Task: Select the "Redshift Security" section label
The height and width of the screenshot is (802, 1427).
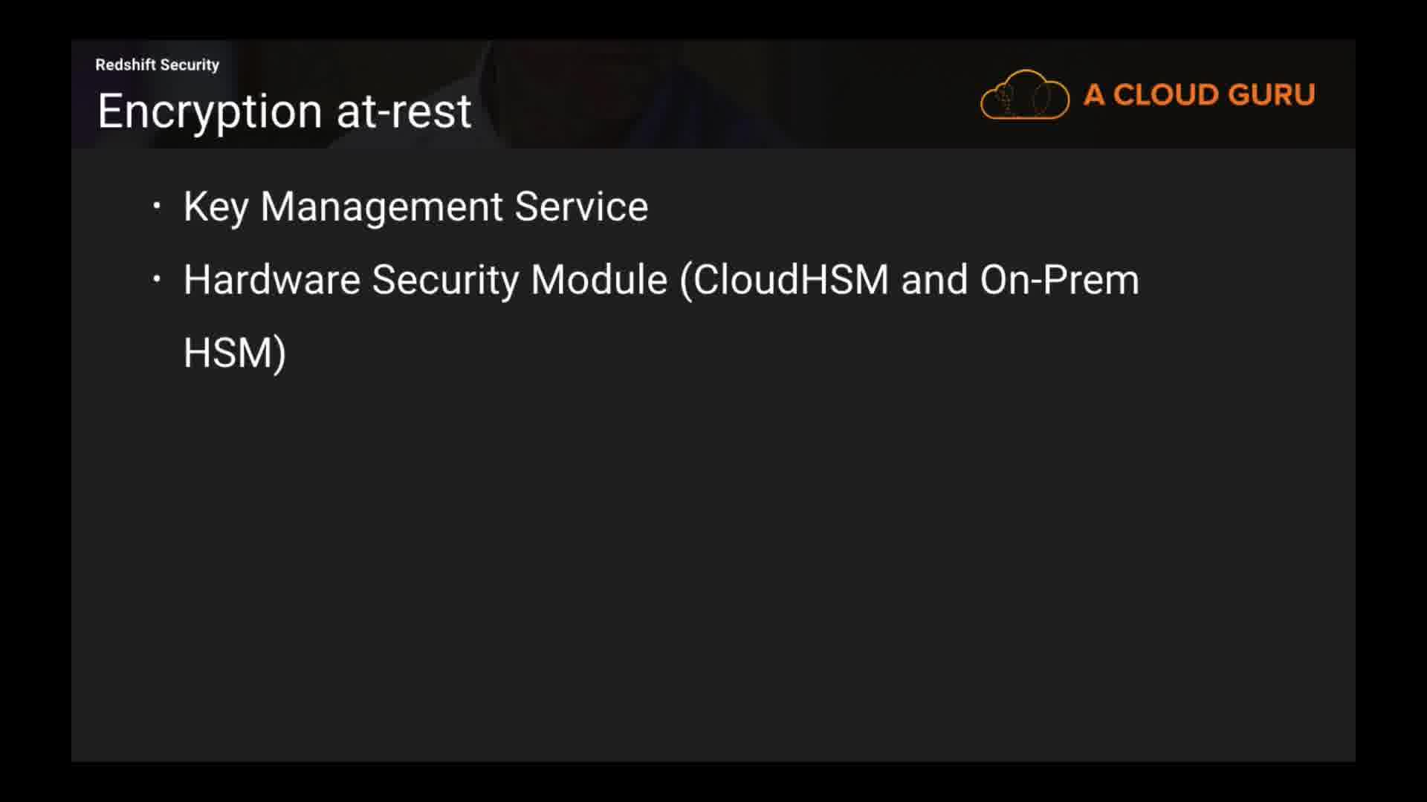Action: (x=157, y=65)
